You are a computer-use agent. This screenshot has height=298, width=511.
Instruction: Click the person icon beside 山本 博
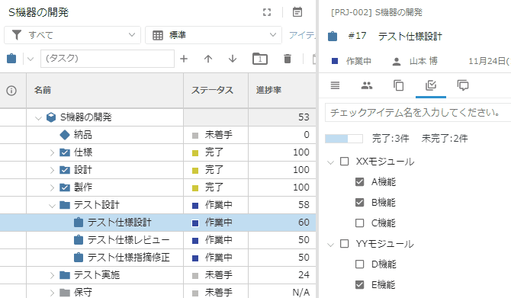pos(397,62)
